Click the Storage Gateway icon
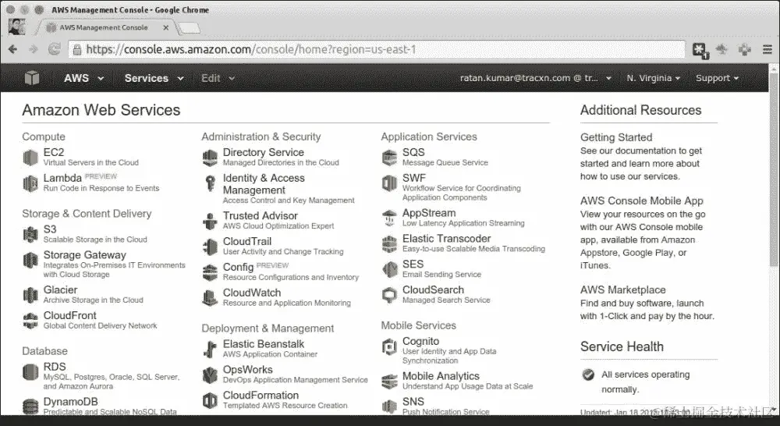 pyautogui.click(x=30, y=261)
